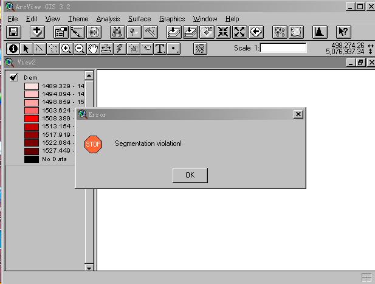Click the 1527.449 dark red swatch
The width and height of the screenshot is (375, 284).
point(32,151)
